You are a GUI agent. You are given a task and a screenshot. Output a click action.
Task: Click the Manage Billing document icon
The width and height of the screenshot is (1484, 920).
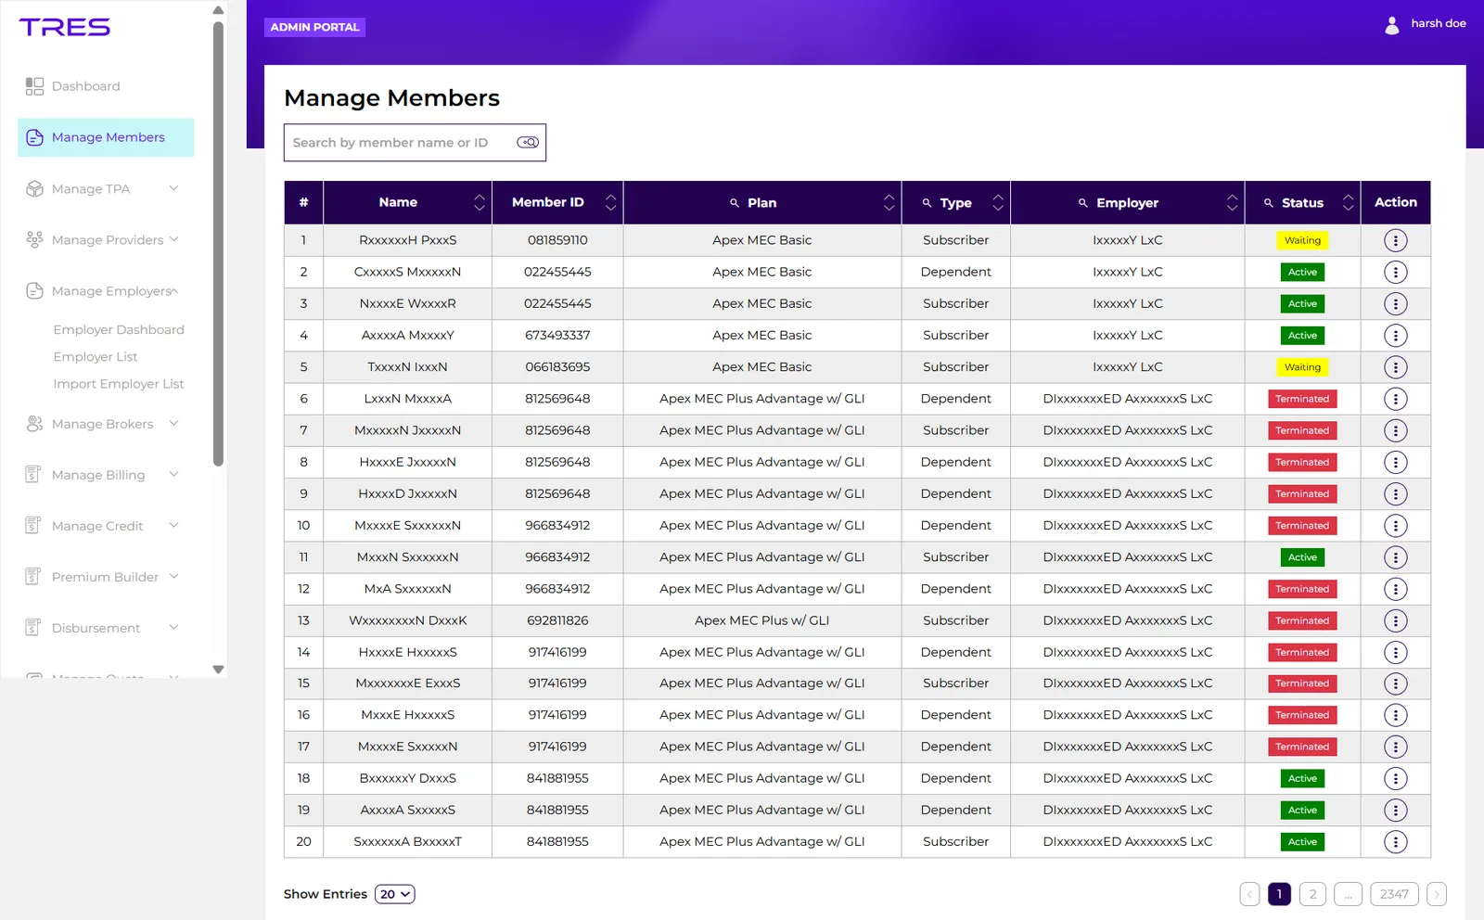click(32, 475)
